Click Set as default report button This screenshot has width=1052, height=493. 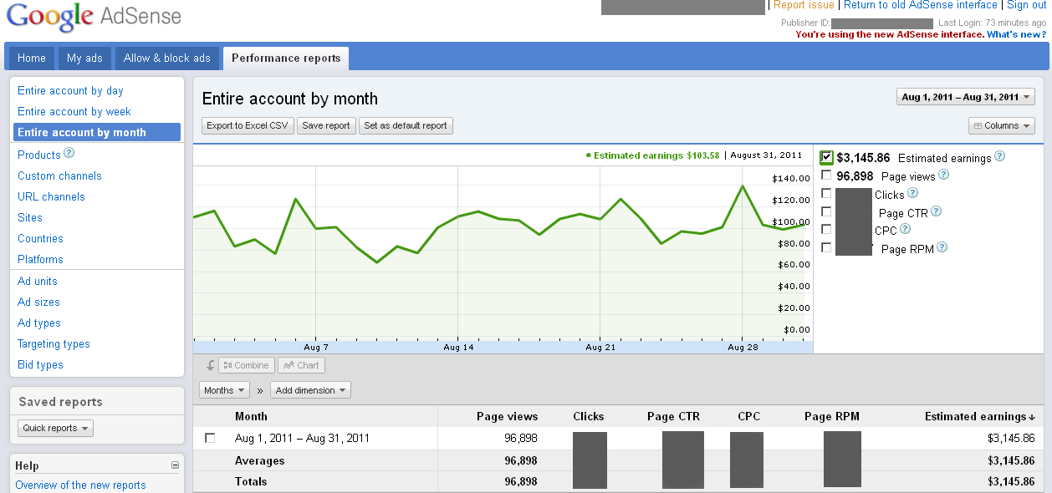406,125
